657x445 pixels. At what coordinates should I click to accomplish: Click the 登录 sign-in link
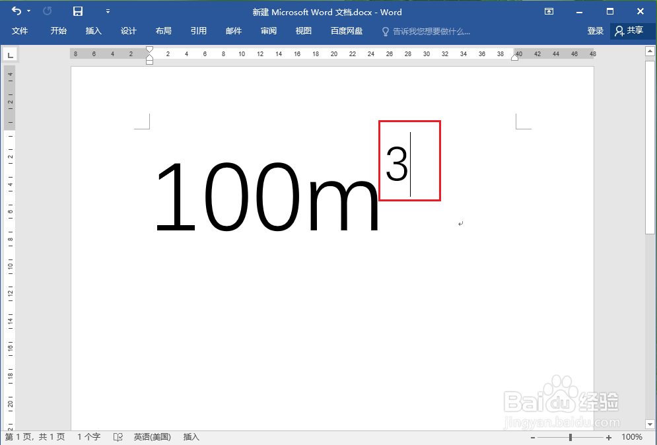pyautogui.click(x=595, y=30)
